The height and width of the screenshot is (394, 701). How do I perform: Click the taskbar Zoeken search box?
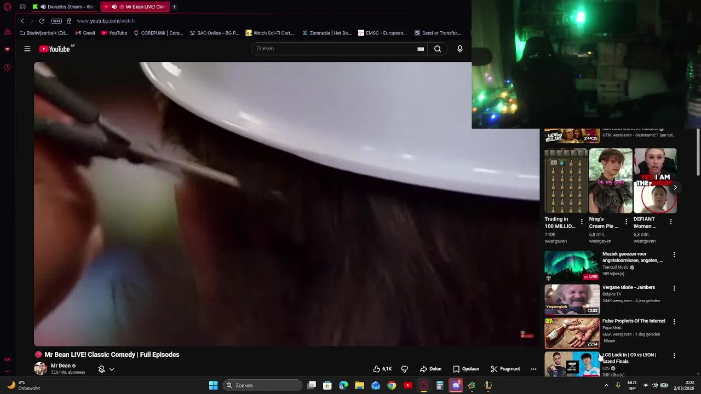tap(263, 385)
